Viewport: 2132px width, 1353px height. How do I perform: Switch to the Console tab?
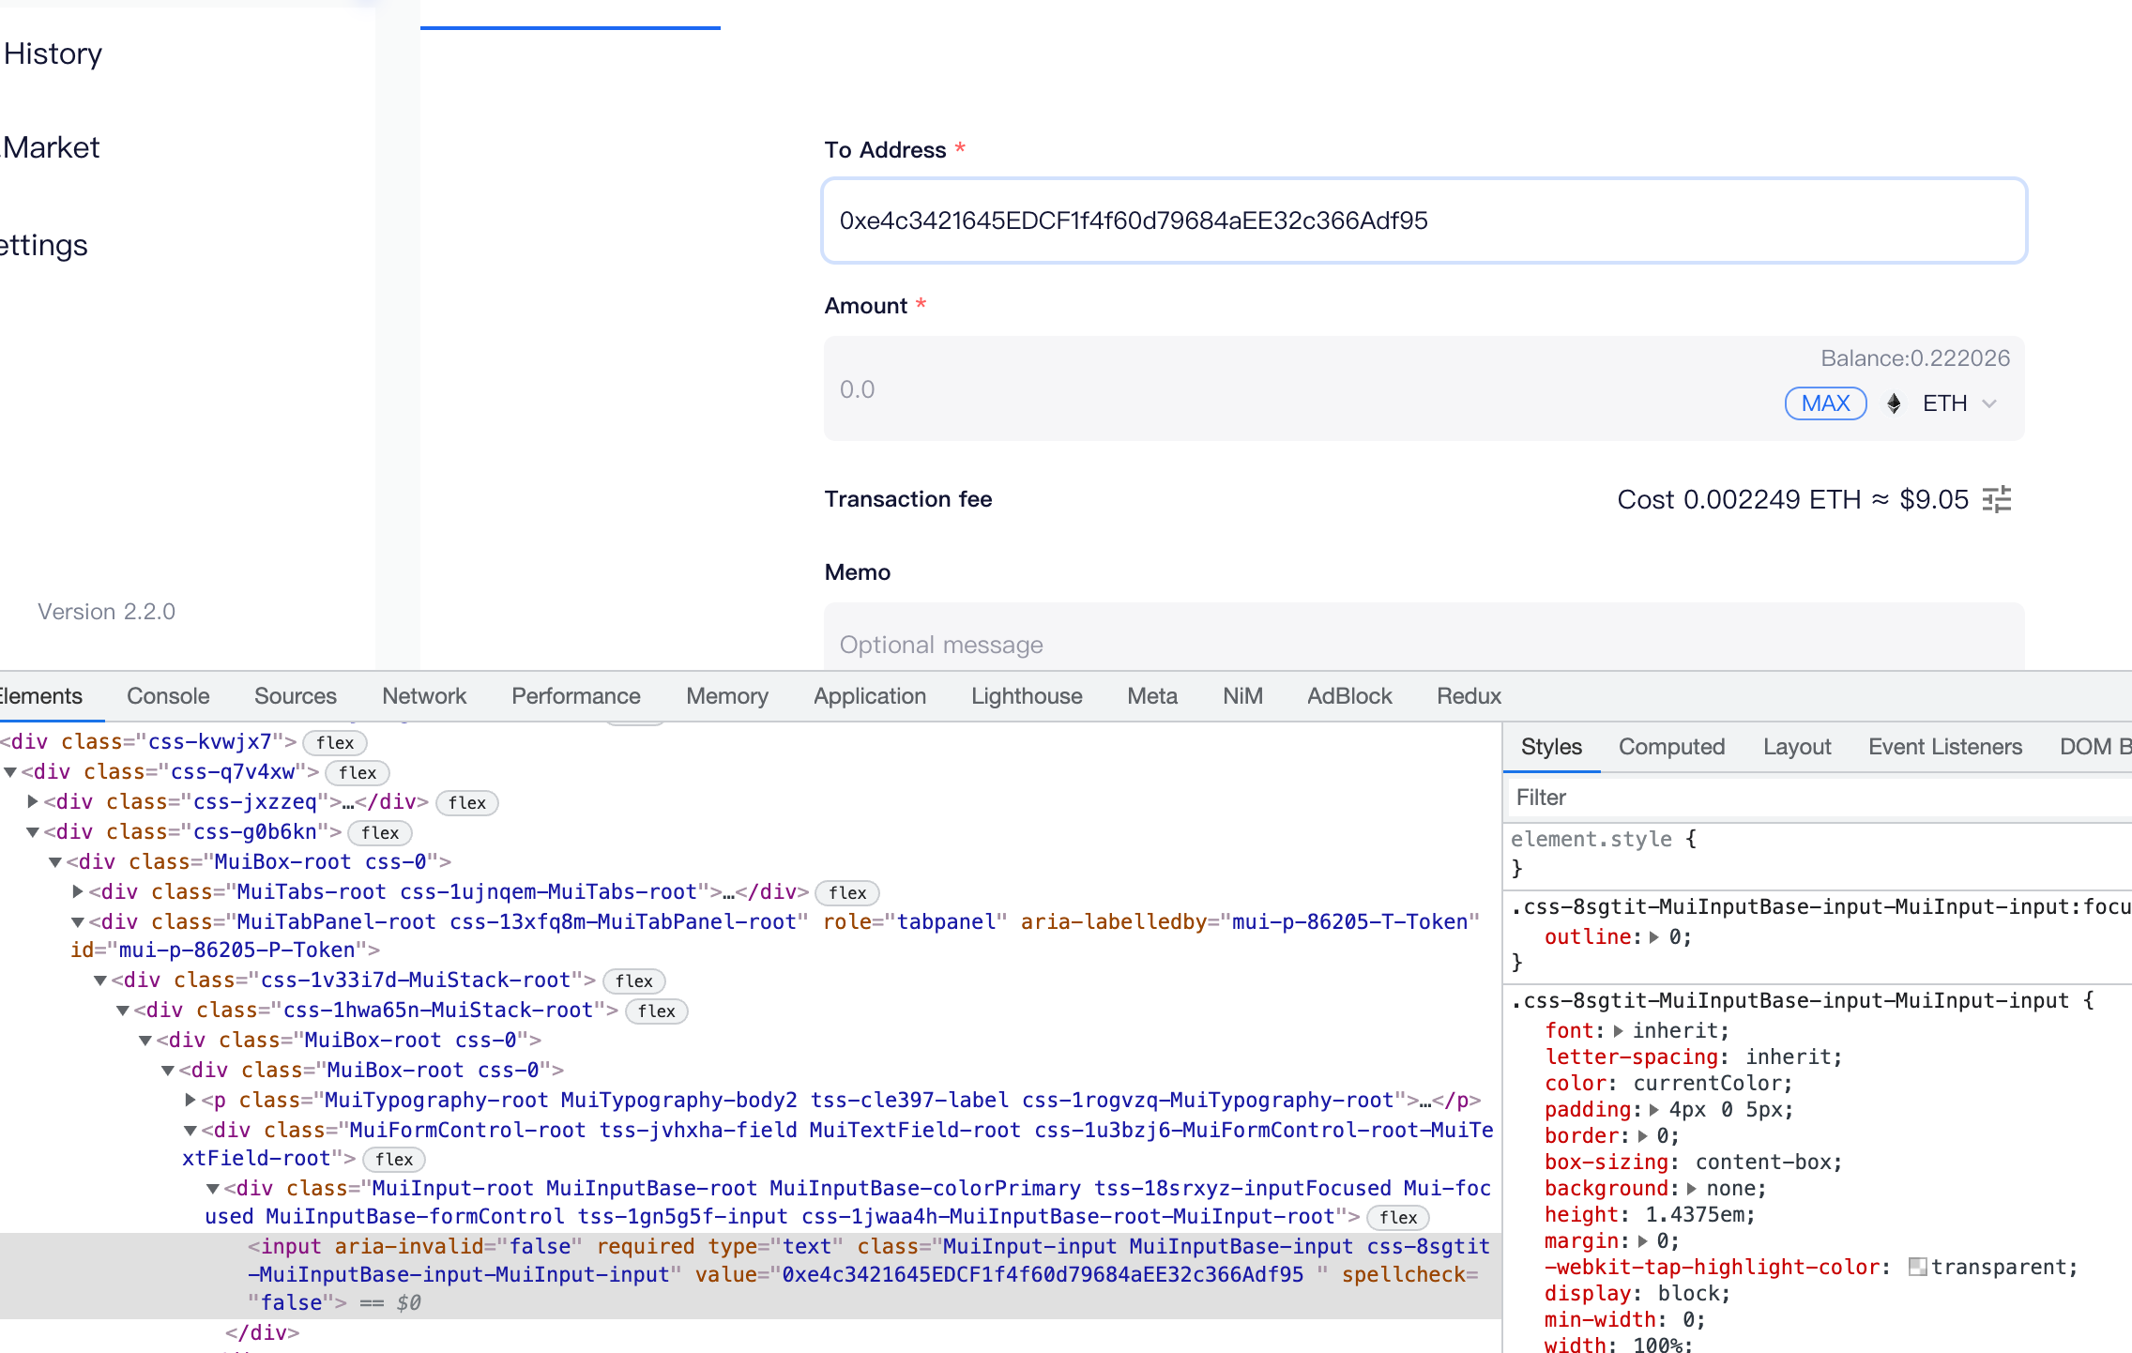click(x=168, y=696)
